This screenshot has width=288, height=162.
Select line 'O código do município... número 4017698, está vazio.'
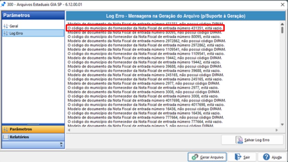click(146, 105)
